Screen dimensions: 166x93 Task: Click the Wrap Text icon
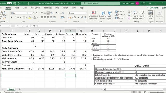63,13
